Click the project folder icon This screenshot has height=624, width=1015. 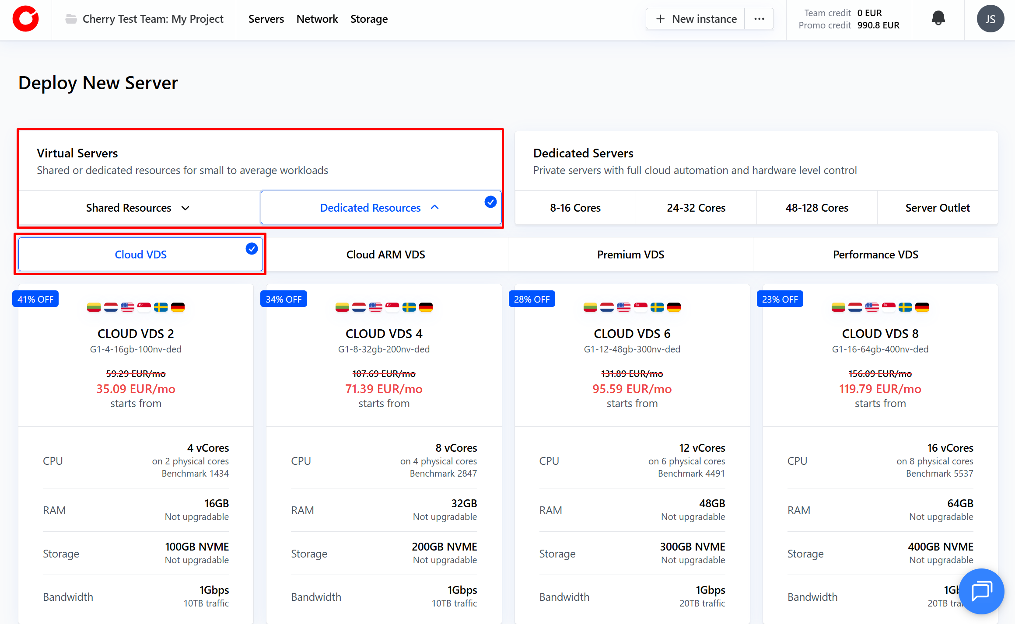(71, 19)
